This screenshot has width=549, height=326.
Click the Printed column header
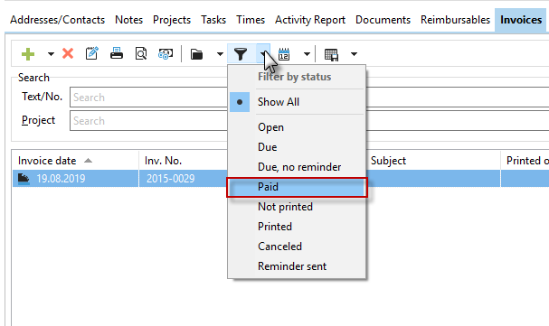click(525, 161)
